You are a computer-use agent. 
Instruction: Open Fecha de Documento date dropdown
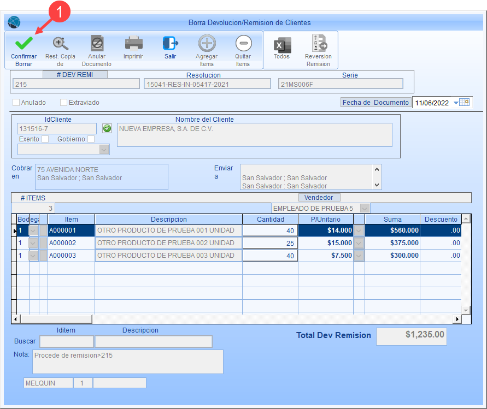456,103
